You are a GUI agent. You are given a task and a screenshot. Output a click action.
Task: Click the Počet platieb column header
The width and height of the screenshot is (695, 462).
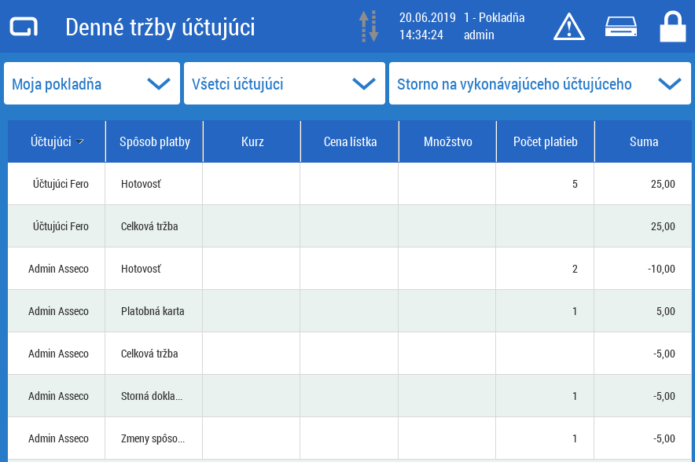point(545,142)
